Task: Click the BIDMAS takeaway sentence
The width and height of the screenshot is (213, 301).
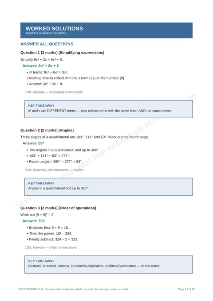Action: pyautogui.click(x=94, y=266)
